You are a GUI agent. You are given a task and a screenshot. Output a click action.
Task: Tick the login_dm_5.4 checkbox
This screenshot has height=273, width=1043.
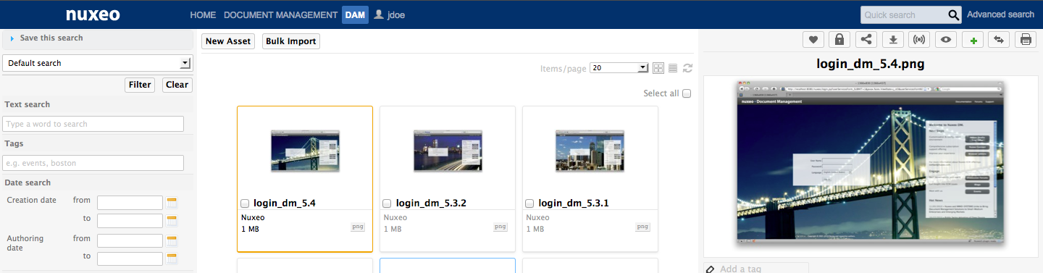point(244,203)
